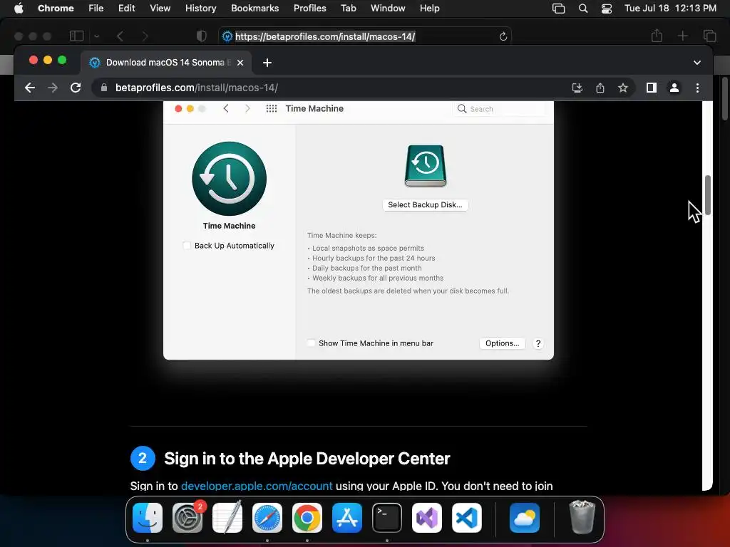This screenshot has height=547, width=730.
Task: Select the Download macOS 14 Sonoma tab
Action: [166, 63]
